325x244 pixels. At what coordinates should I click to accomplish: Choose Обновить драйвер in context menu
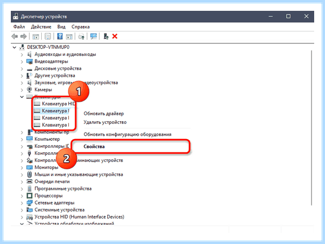coord(103,114)
